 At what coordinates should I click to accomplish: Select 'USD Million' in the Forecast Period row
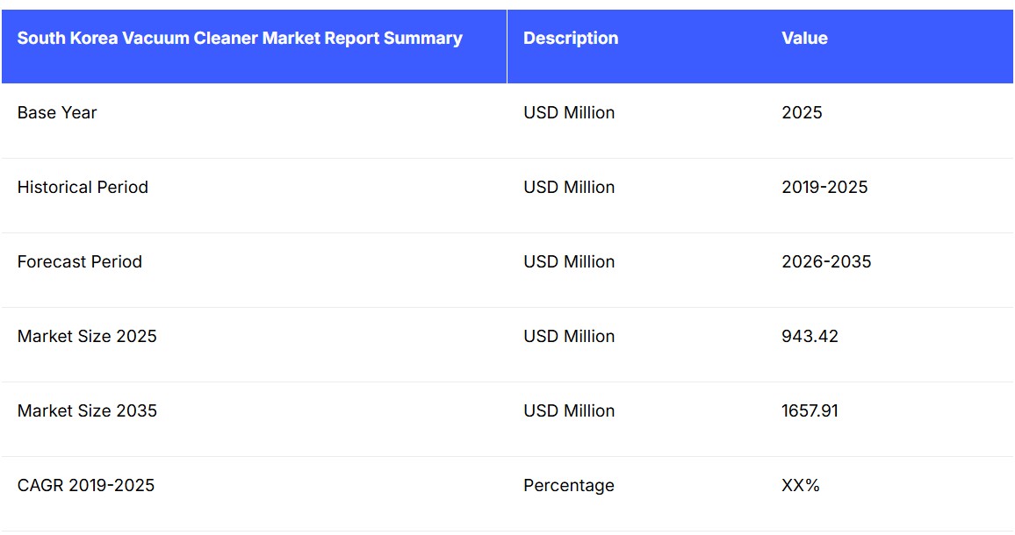click(x=569, y=261)
